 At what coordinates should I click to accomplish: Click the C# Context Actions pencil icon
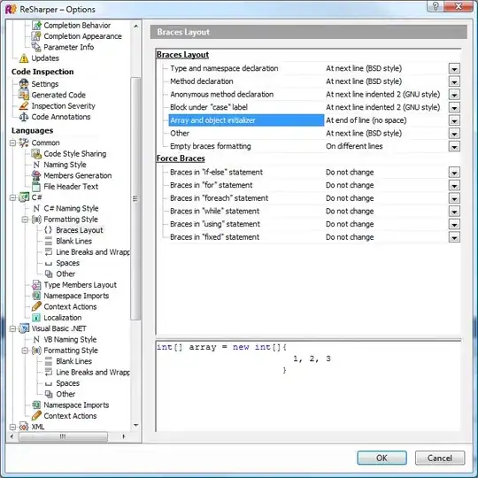click(36, 306)
